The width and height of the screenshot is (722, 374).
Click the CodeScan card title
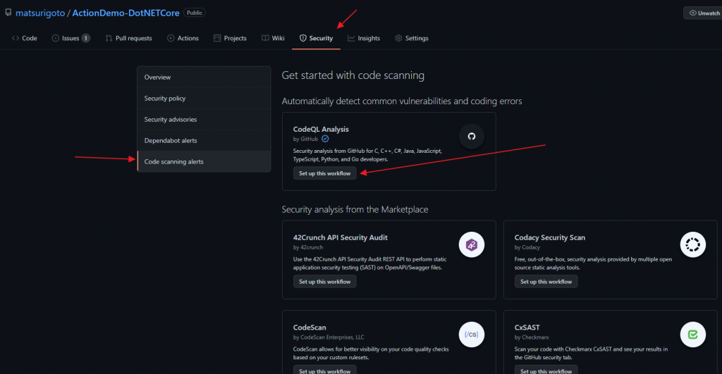(x=310, y=328)
